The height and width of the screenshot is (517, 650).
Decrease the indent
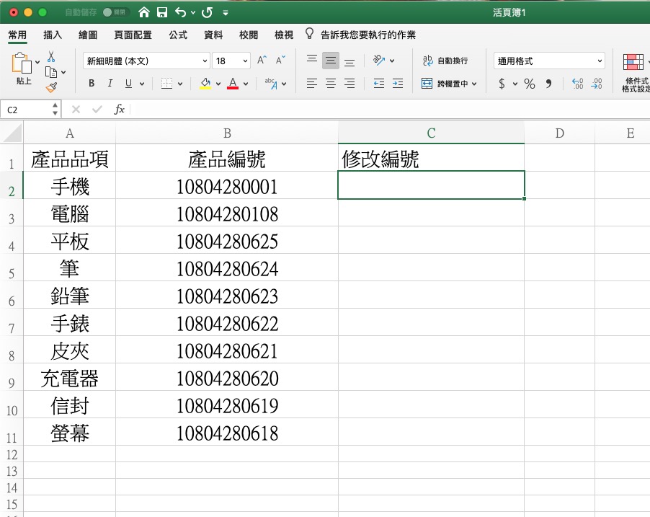pyautogui.click(x=379, y=84)
